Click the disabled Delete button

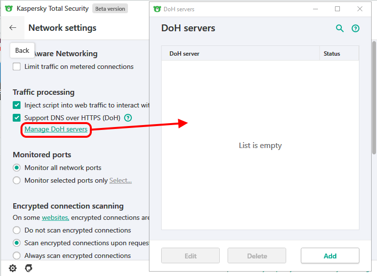coord(257,256)
